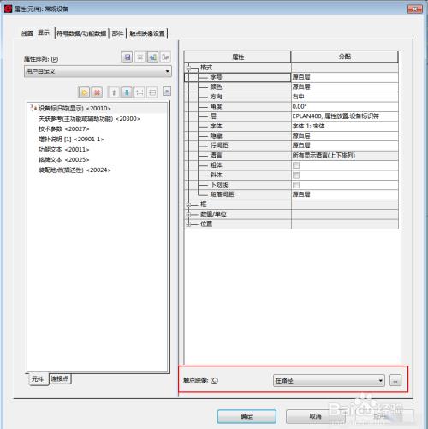Click the delete property arrangement icon
Viewport: 428px width, 429px height.
point(140,57)
